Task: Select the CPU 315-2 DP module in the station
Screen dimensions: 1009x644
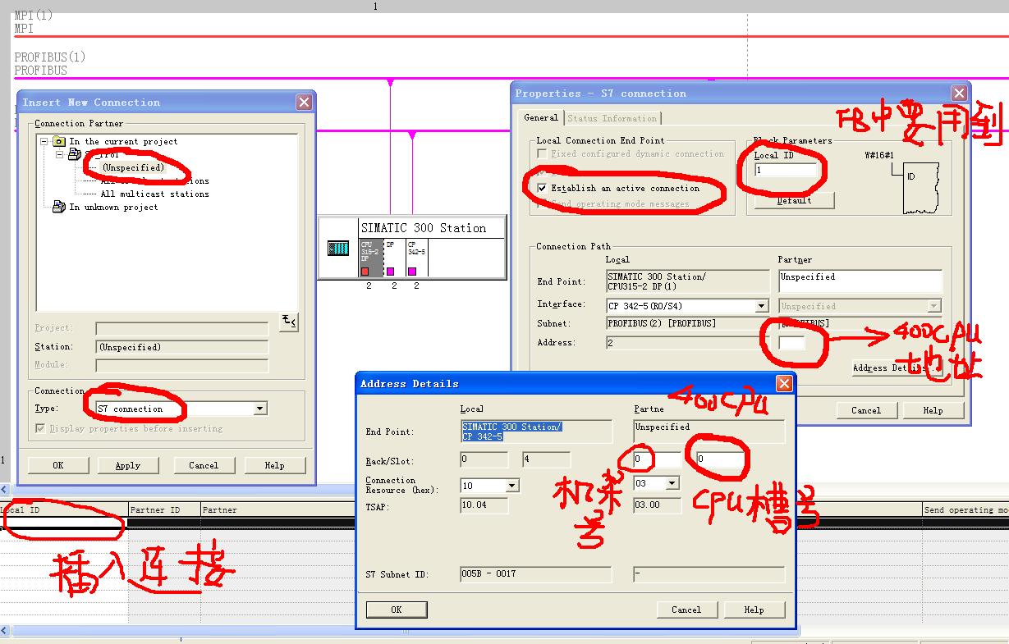Action: tap(371, 258)
